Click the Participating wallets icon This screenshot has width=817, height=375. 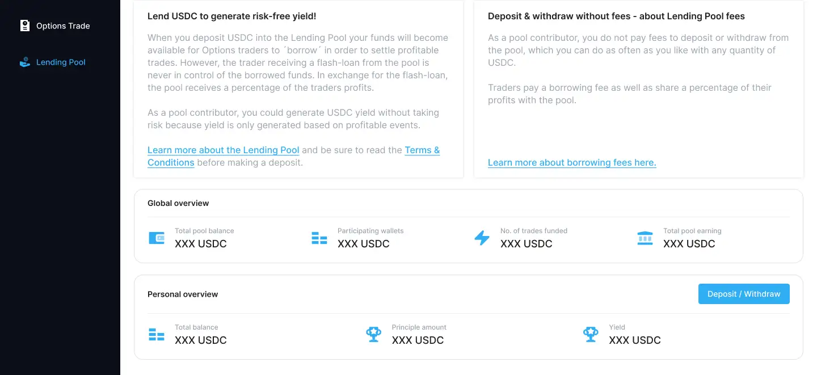pyautogui.click(x=319, y=238)
